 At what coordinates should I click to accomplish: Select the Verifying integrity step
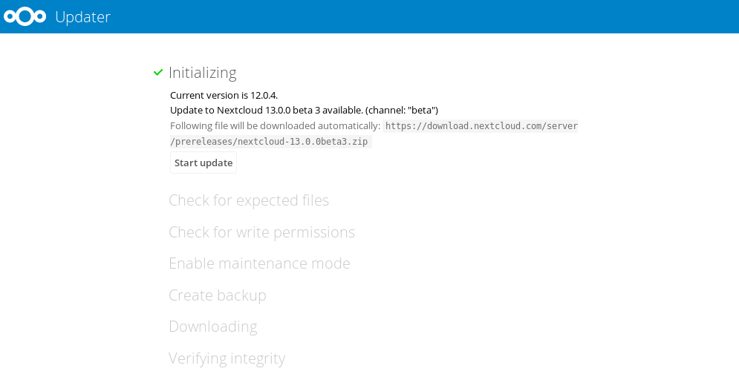[x=227, y=358]
